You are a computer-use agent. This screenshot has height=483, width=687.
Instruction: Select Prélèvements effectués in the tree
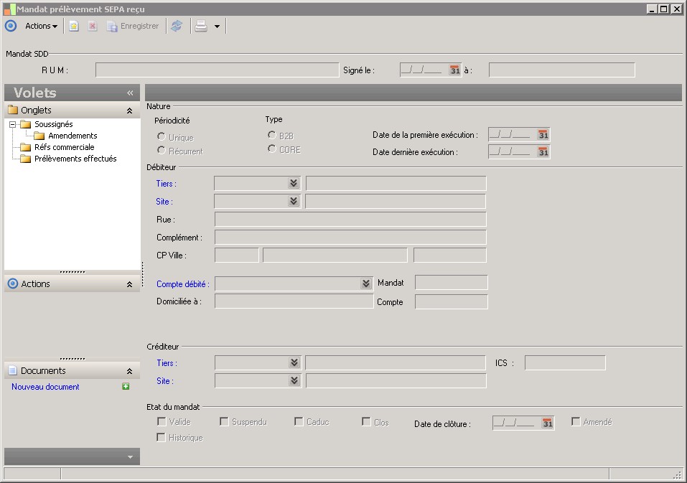pos(75,159)
